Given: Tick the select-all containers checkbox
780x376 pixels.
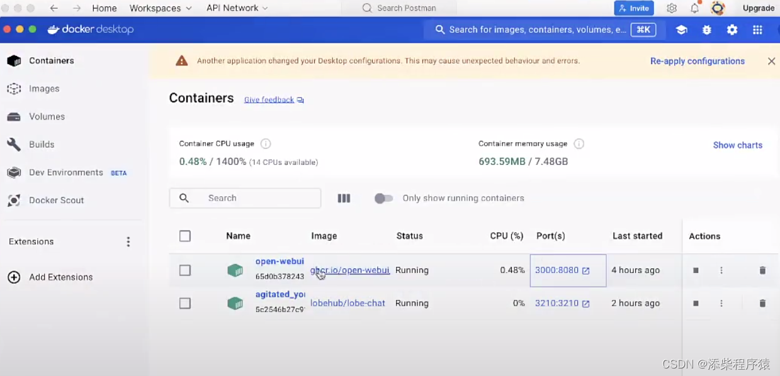Looking at the screenshot, I should pyautogui.click(x=185, y=236).
